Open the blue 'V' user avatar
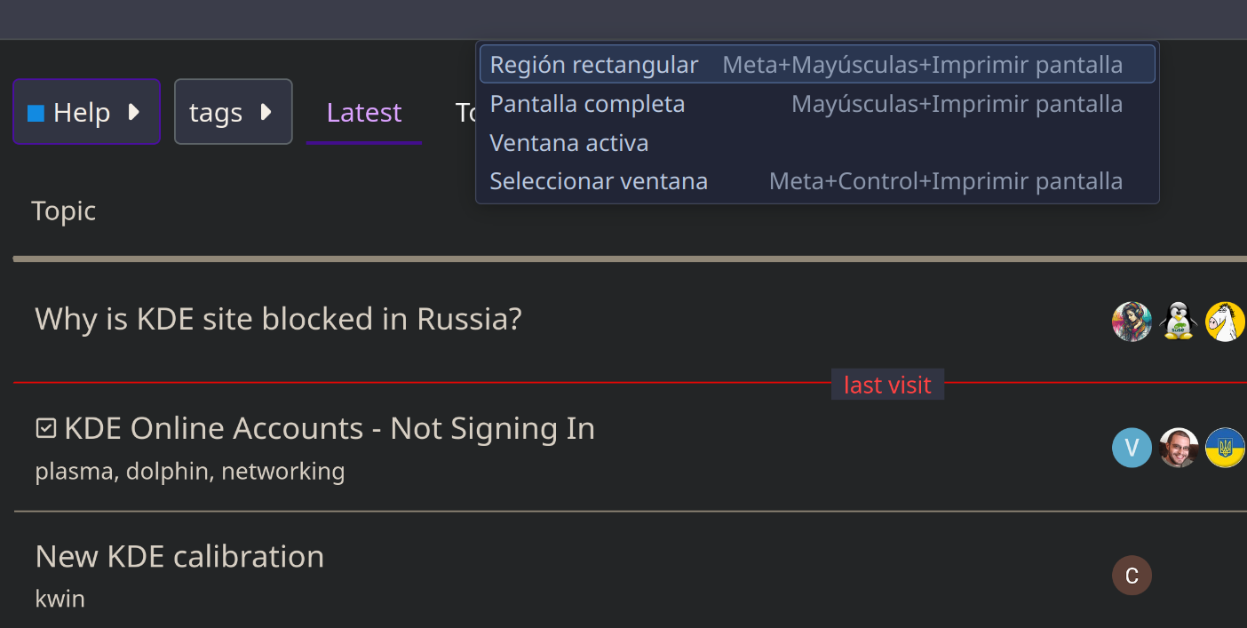 [1132, 448]
